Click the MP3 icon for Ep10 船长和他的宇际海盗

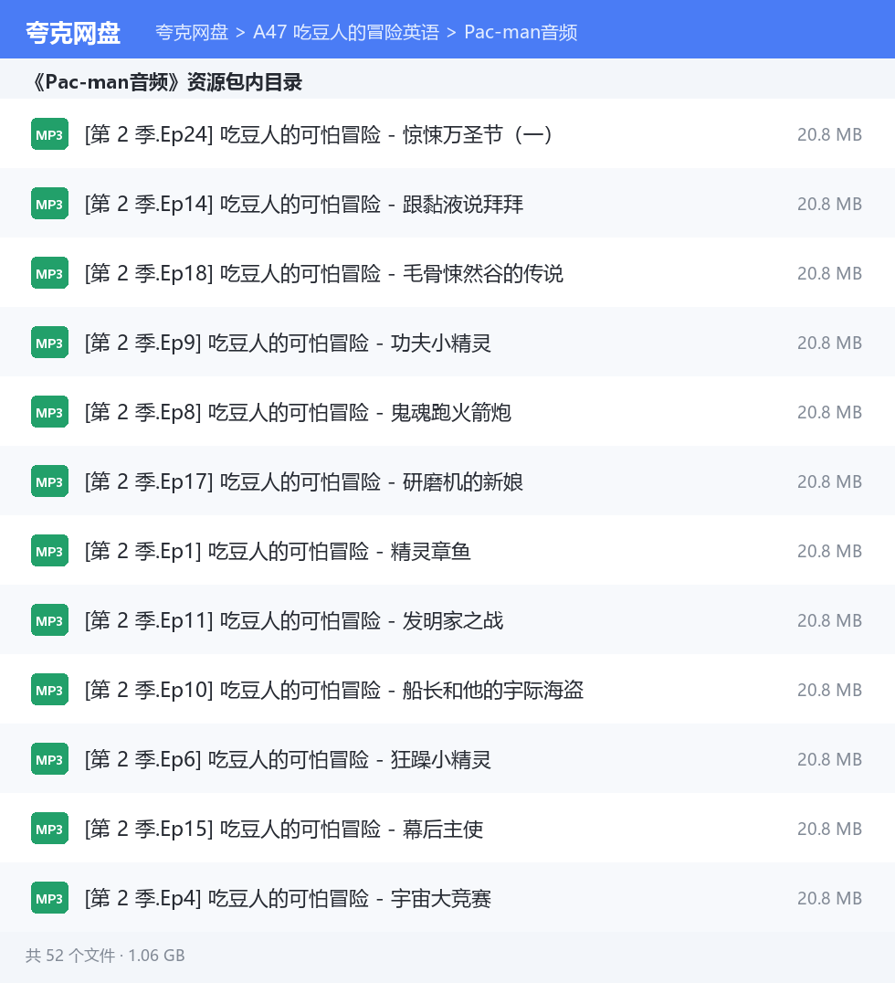(x=49, y=690)
